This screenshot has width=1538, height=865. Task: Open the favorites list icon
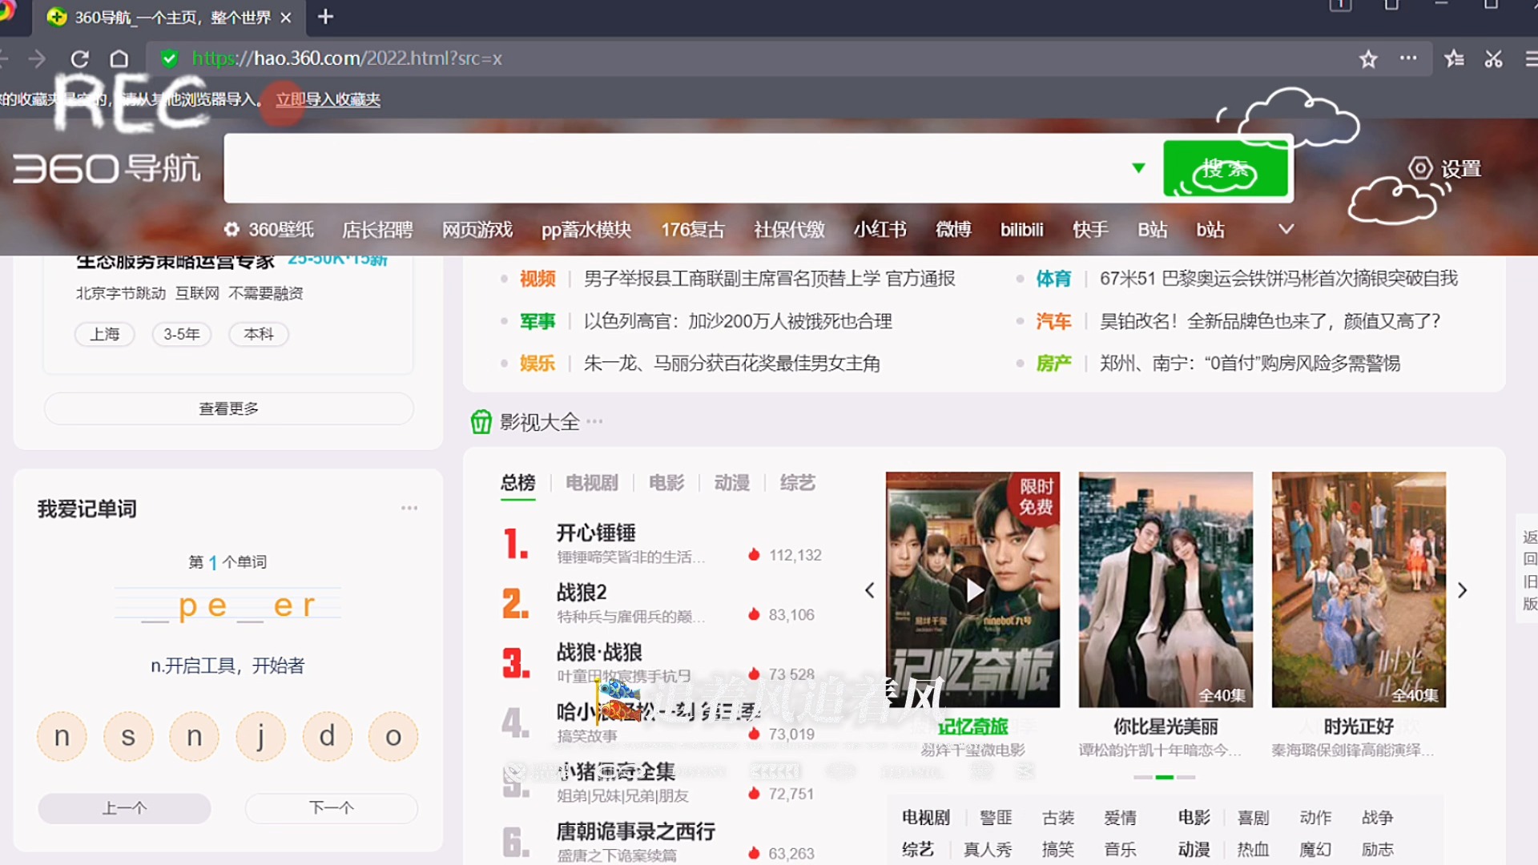point(1454,58)
